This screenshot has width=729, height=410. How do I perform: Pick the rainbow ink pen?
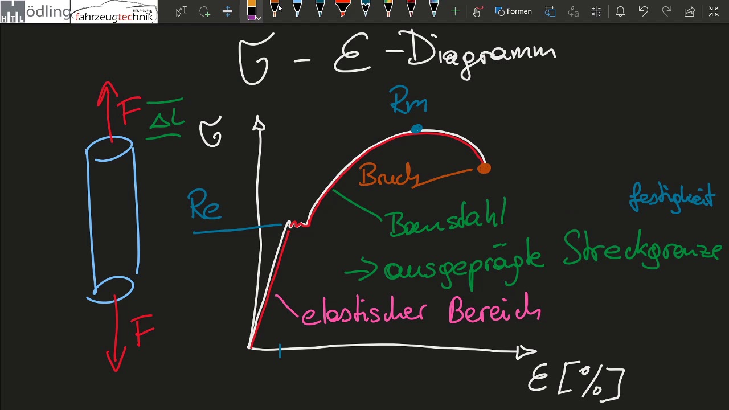[388, 9]
